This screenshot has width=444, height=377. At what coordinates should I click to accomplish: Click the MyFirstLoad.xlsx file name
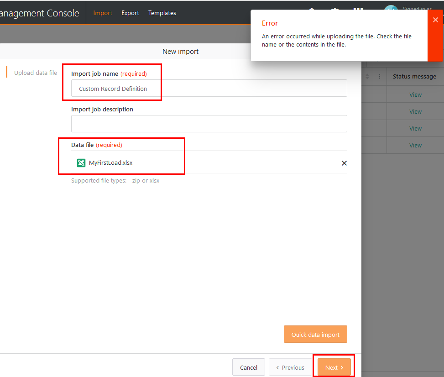(111, 163)
